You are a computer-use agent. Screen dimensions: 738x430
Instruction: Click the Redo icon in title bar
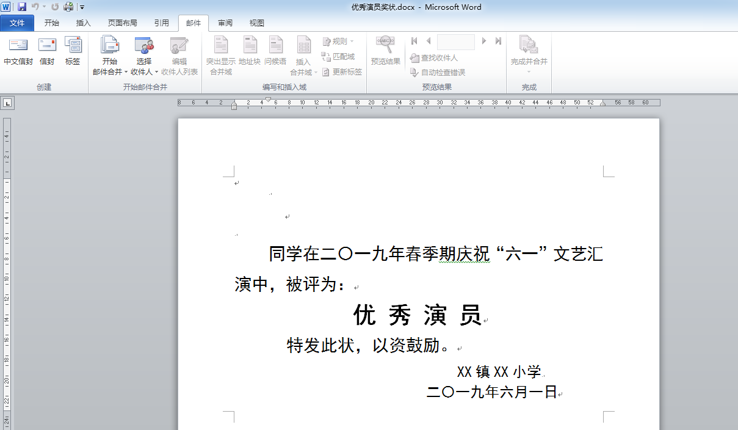(55, 7)
